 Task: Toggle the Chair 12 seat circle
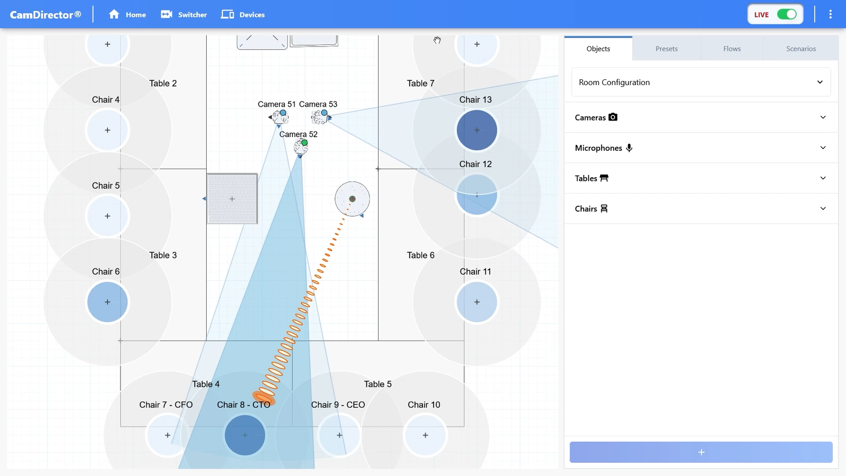click(x=477, y=195)
